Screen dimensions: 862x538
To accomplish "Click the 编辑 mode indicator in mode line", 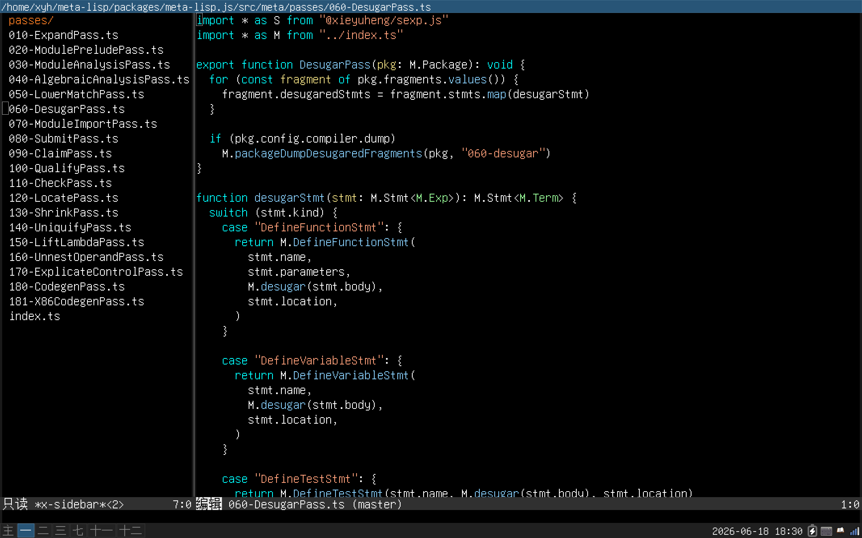I will point(209,504).
